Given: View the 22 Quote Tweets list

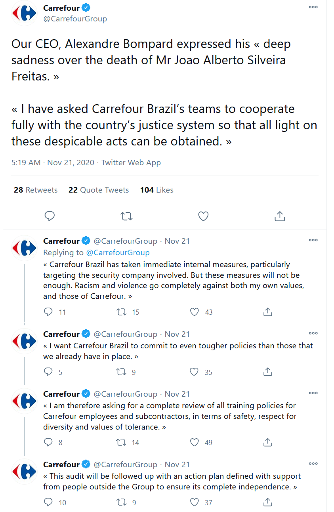Looking at the screenshot, I should coord(99,190).
